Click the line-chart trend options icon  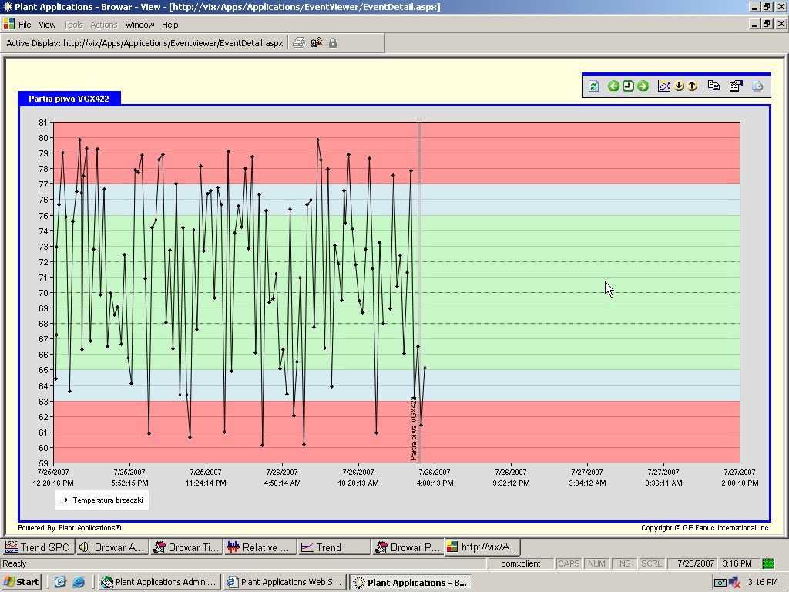click(x=663, y=86)
